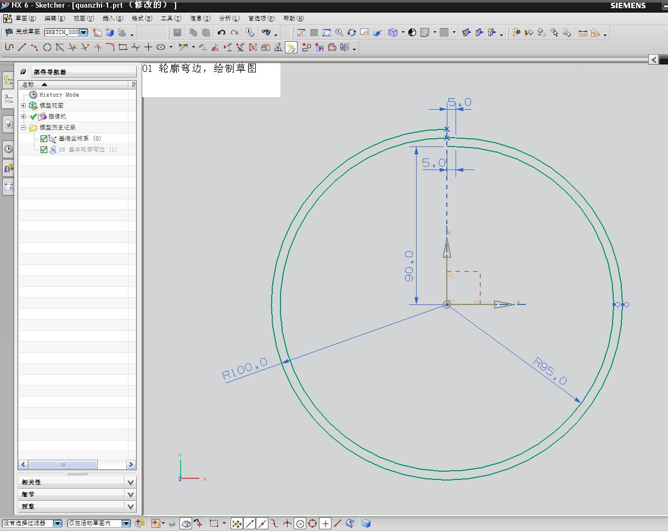Select the Point plus tool
The height and width of the screenshot is (531, 668).
tap(148, 48)
